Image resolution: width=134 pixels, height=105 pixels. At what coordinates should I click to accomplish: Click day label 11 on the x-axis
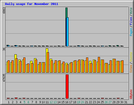[x=47, y=102]
